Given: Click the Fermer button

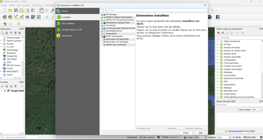Looking at the screenshot, I should (x=186, y=133).
